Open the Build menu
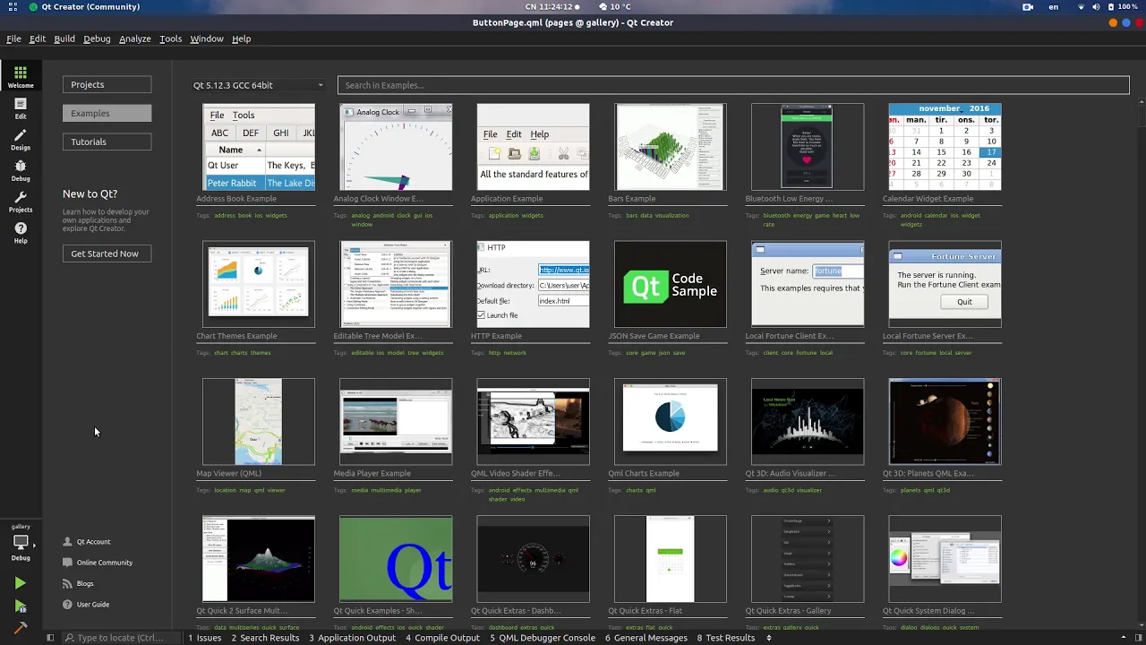1146x645 pixels. [64, 39]
